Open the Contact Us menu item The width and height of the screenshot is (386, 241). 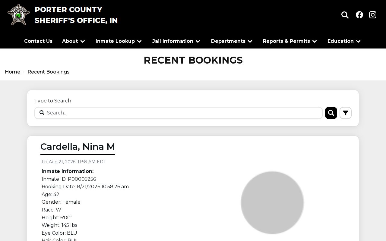[x=38, y=41]
